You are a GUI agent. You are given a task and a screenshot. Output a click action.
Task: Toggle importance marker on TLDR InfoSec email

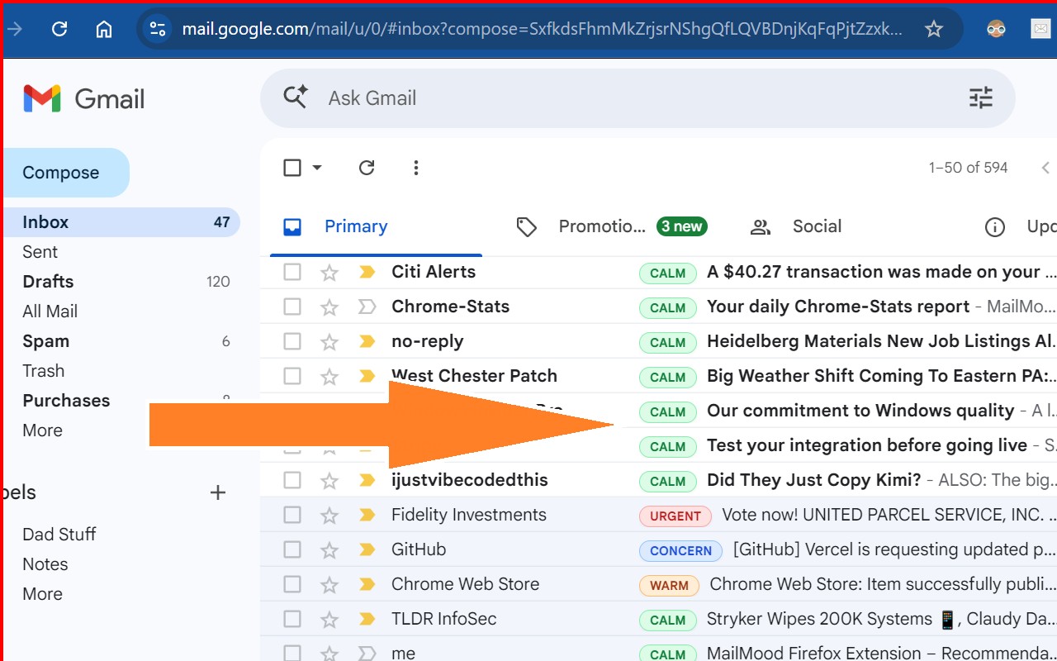[x=367, y=619]
